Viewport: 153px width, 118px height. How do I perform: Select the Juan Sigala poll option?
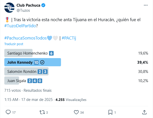76,81
